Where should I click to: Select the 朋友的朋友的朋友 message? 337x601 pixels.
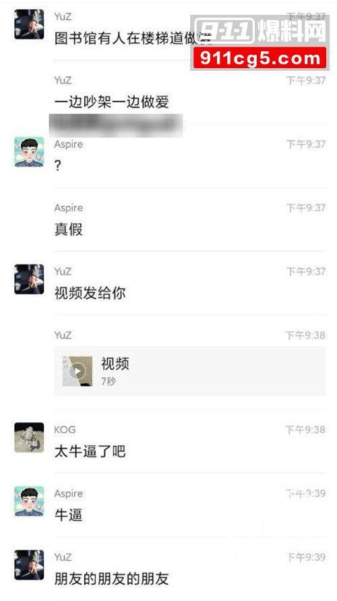(111, 579)
